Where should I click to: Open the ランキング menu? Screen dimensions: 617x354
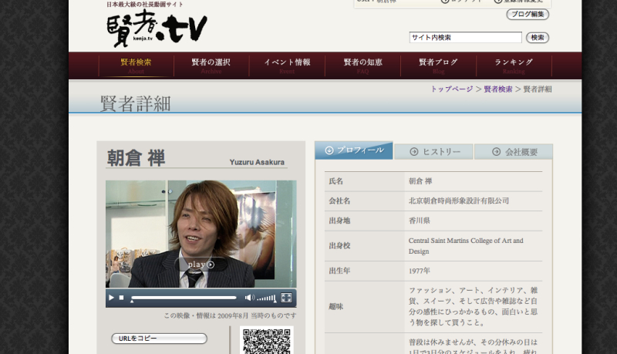coord(514,66)
